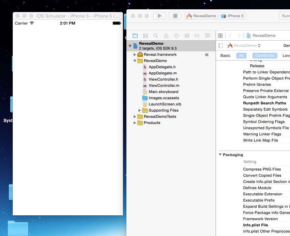Viewport: 290px width, 236px height.
Task: Select Symbol Ordering Flags setting
Action: pyautogui.click(x=264, y=122)
